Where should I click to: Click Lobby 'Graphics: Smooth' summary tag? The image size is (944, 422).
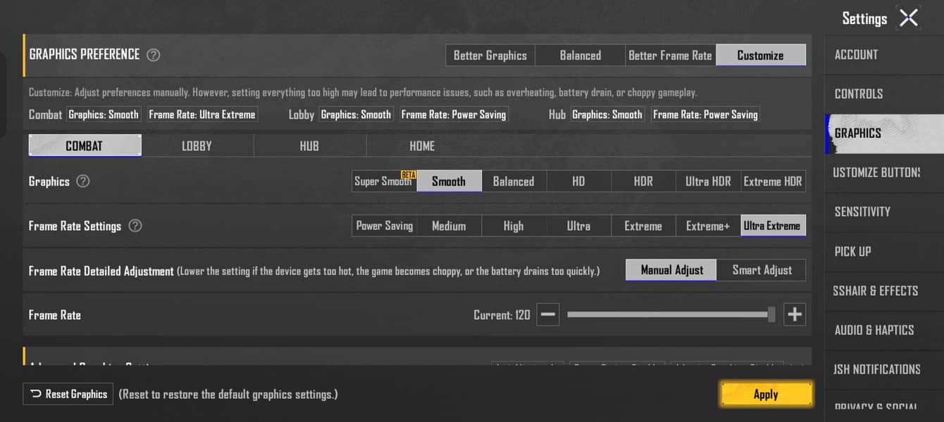(356, 115)
